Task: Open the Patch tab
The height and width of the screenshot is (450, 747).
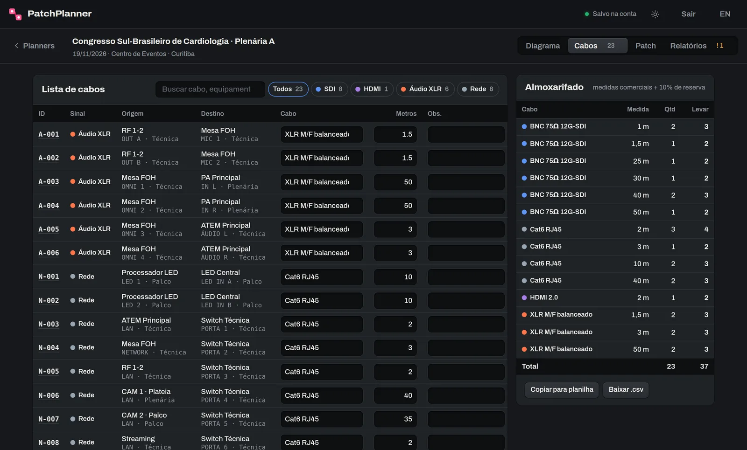Action: pos(645,46)
